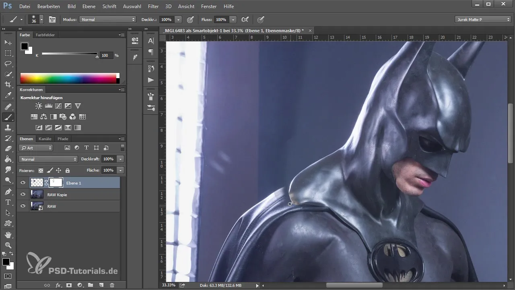Open the layer filter Art dropdown
The height and width of the screenshot is (290, 515).
36,148
